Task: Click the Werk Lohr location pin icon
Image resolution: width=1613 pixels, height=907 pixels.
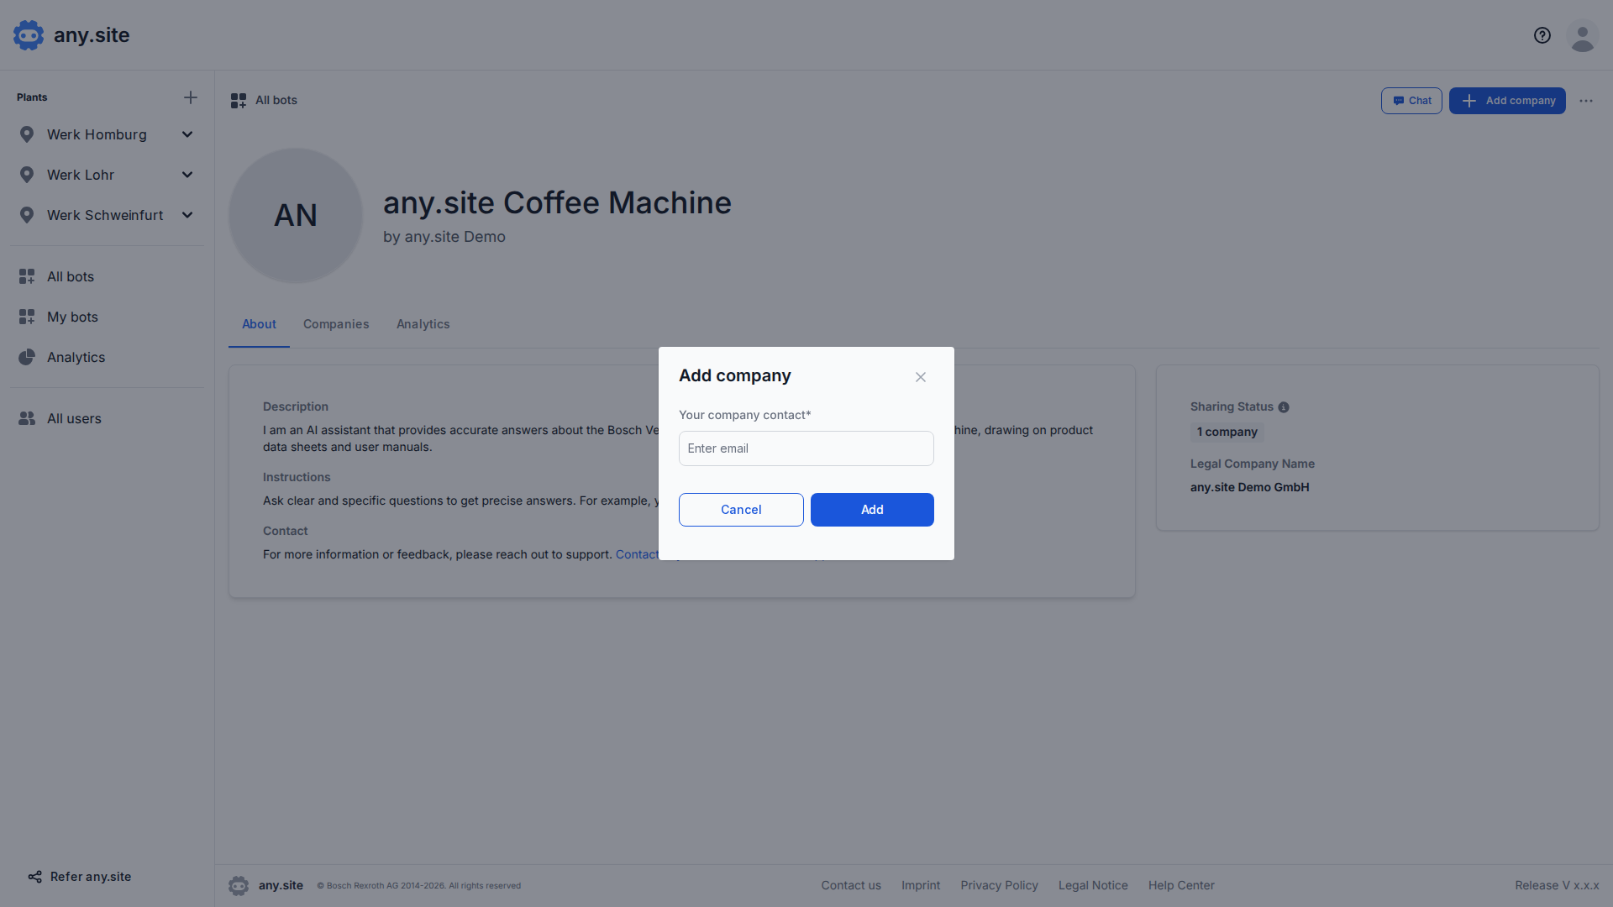Action: pyautogui.click(x=27, y=175)
